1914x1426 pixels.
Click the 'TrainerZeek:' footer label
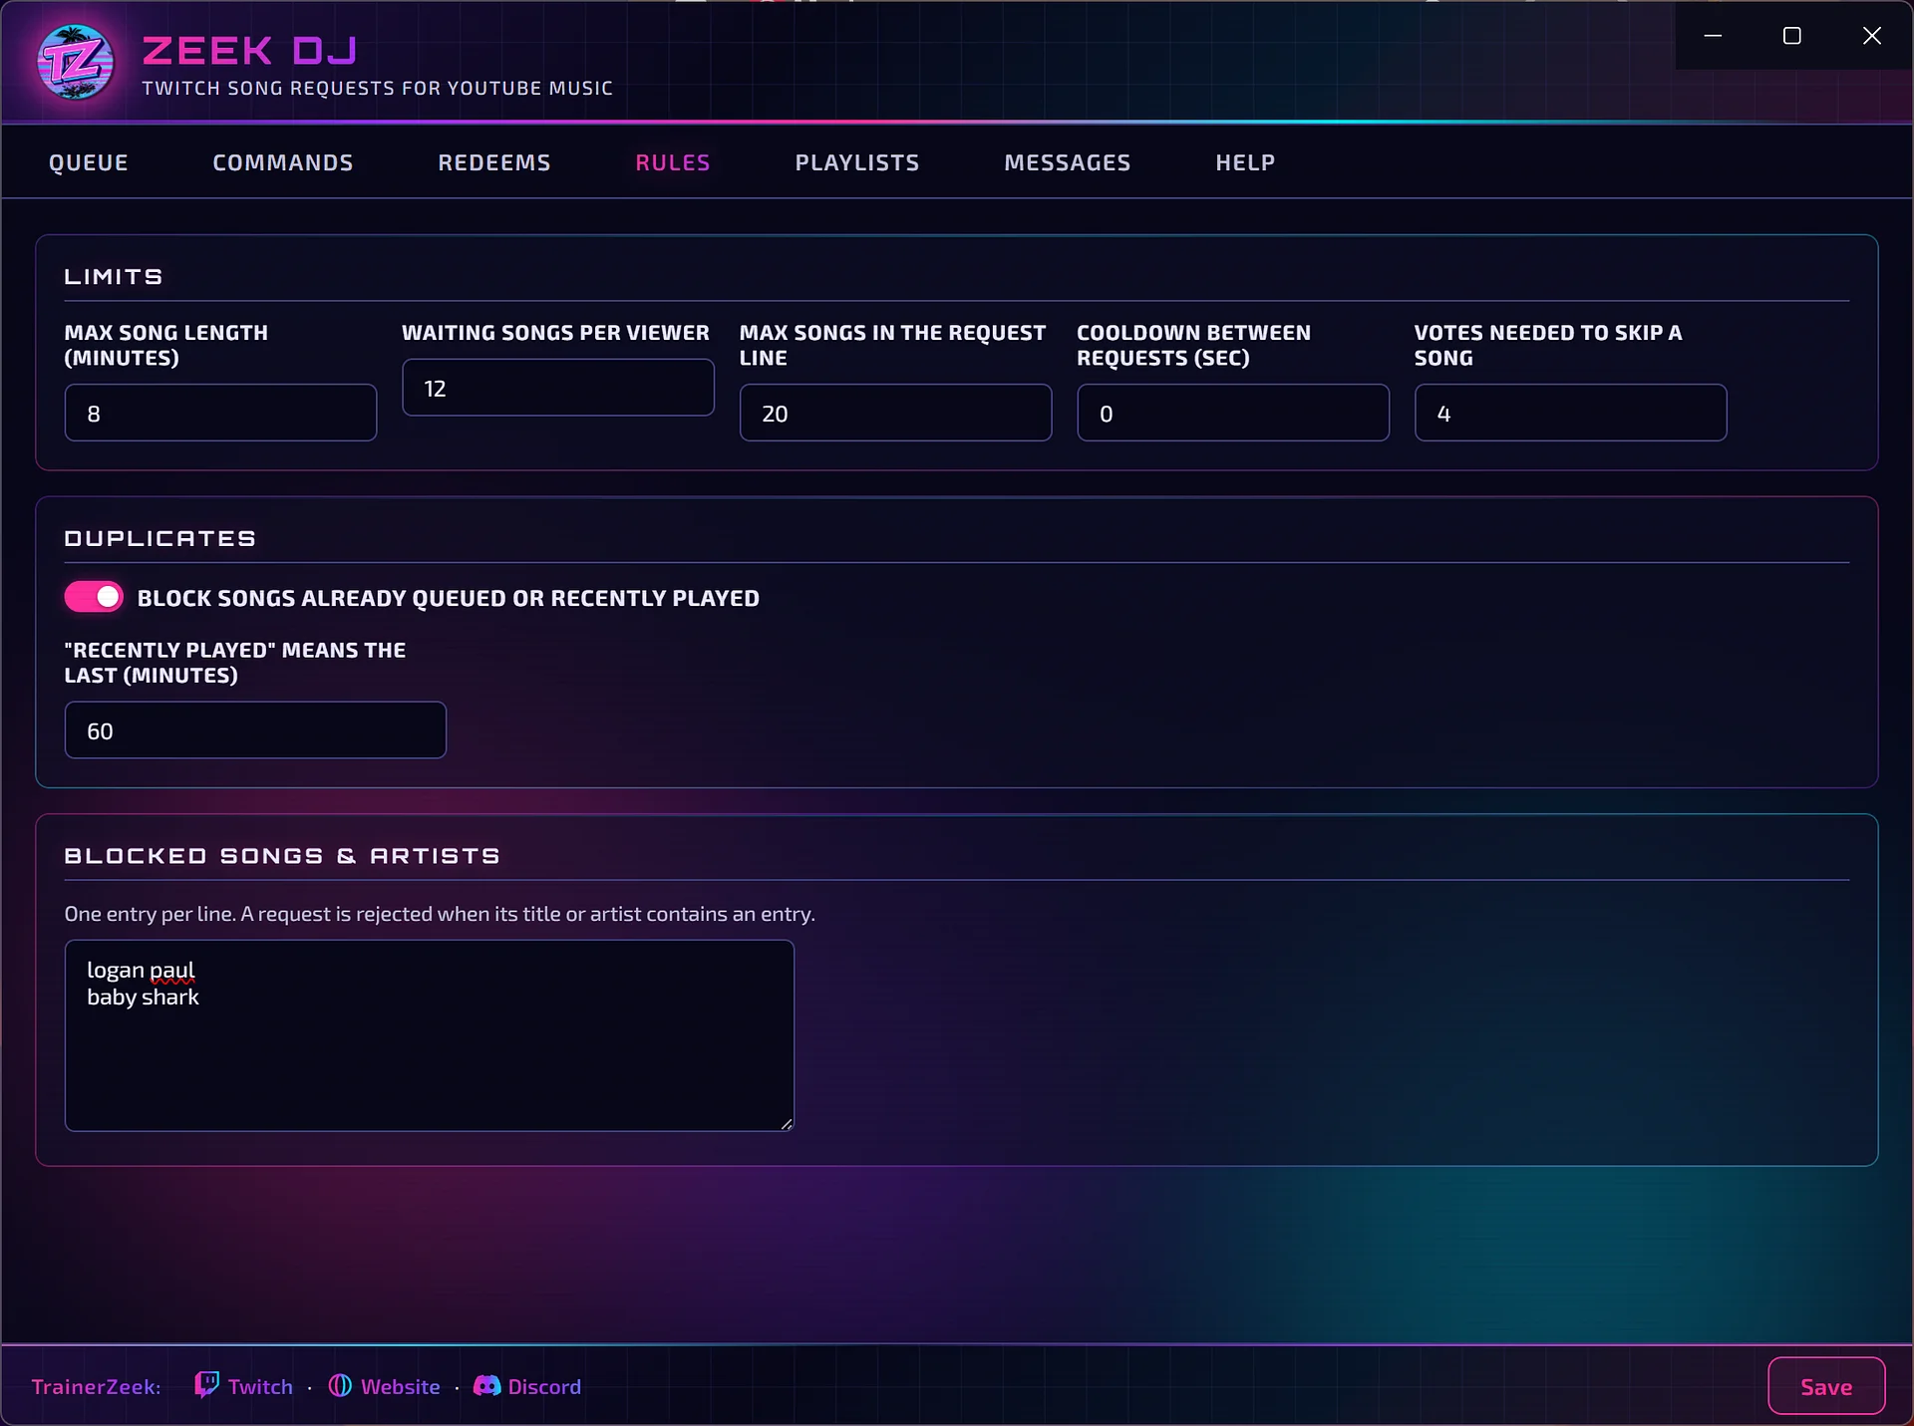[96, 1386]
